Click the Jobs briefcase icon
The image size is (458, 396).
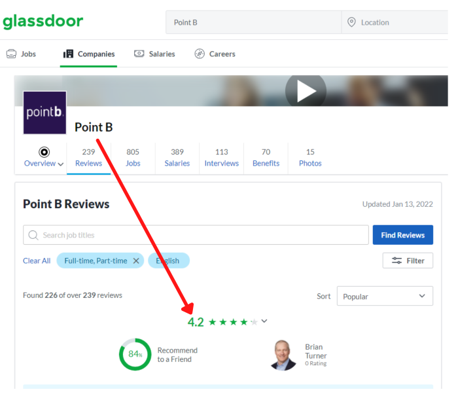pos(11,54)
